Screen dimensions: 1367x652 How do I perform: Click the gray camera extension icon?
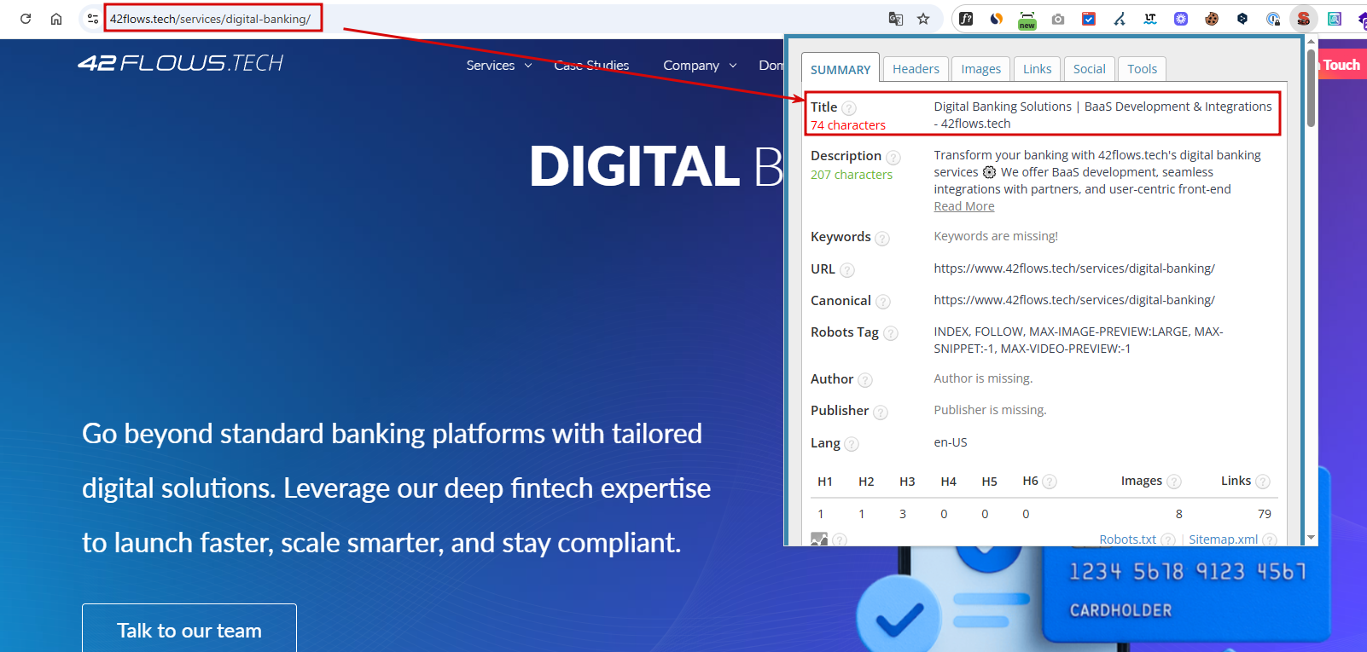[x=1058, y=19]
